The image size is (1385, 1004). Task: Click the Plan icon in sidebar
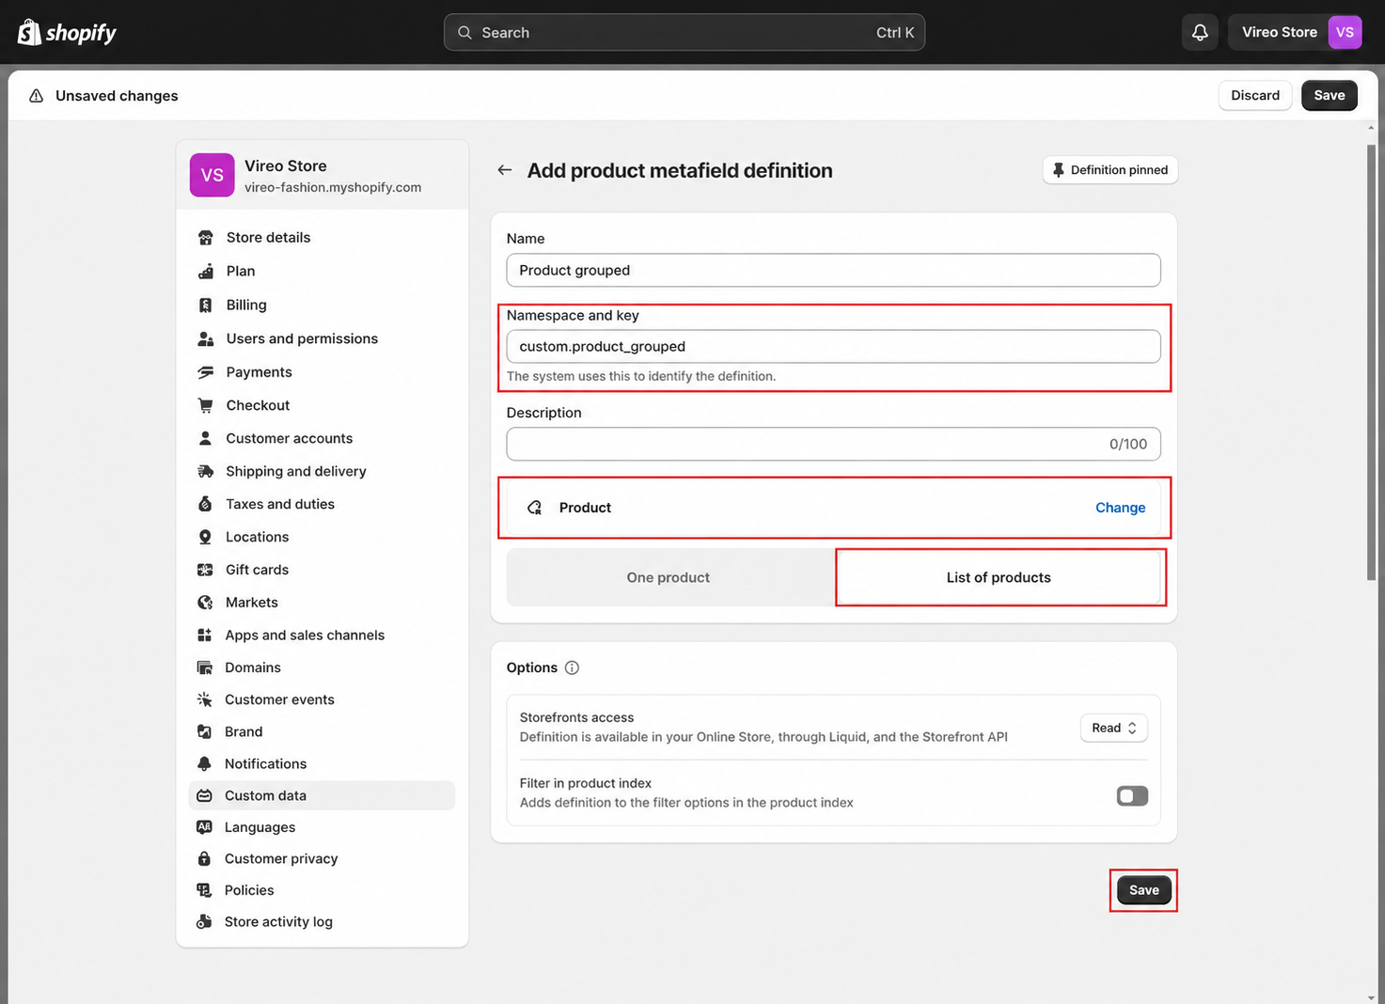pyautogui.click(x=205, y=272)
